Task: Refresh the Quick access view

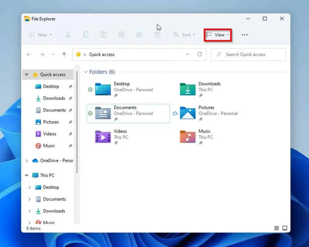Action: click(x=199, y=54)
